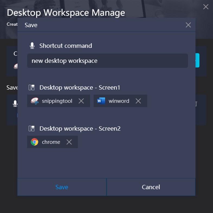Select the Chrome logo icon in Screen2
The image size is (213, 213).
(34, 142)
